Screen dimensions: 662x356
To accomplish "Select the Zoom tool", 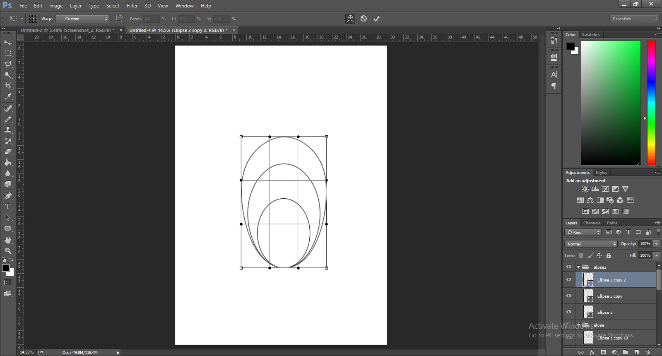I will click(8, 251).
